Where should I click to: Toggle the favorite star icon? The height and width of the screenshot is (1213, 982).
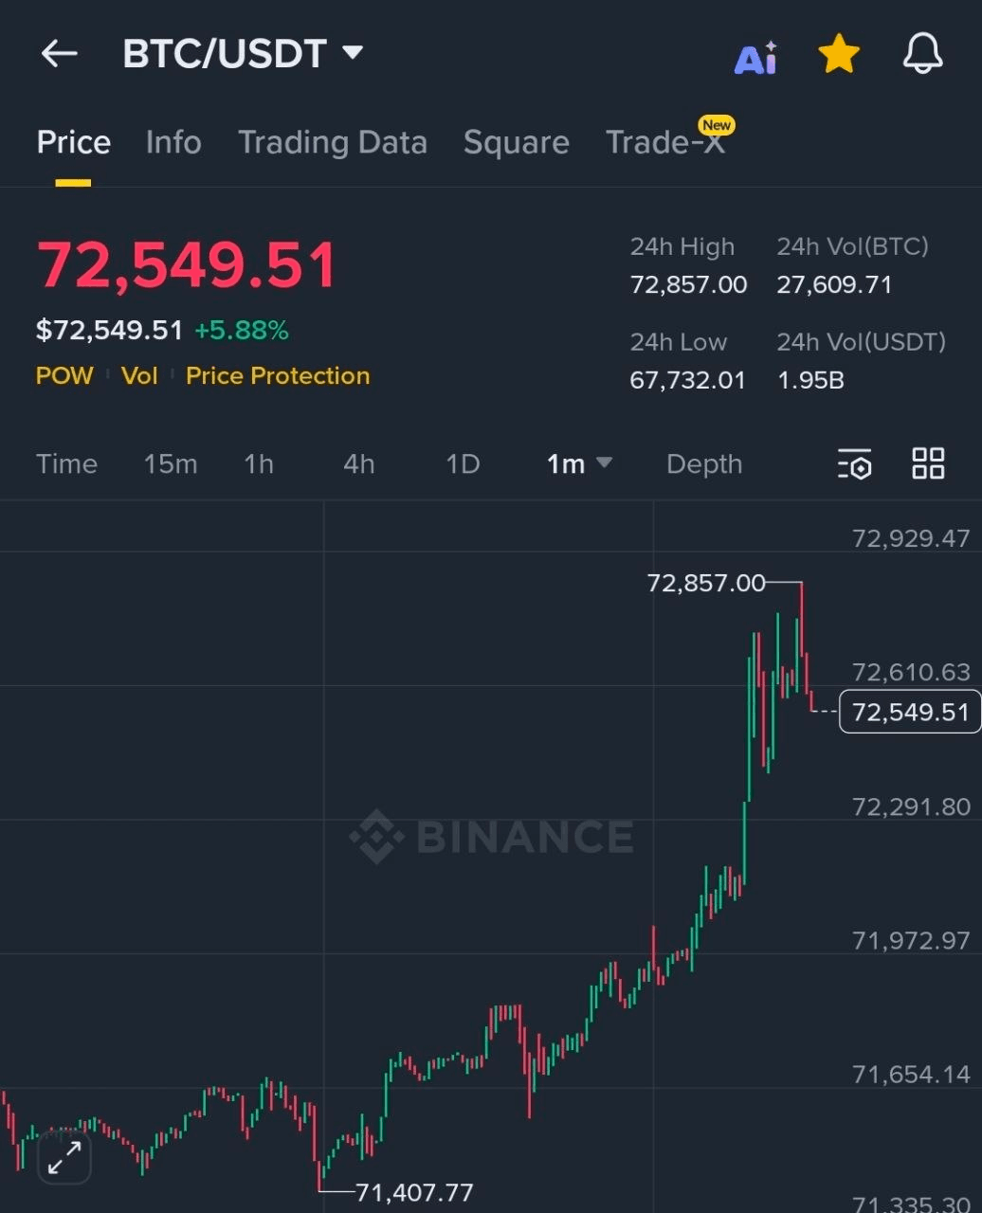(x=839, y=54)
